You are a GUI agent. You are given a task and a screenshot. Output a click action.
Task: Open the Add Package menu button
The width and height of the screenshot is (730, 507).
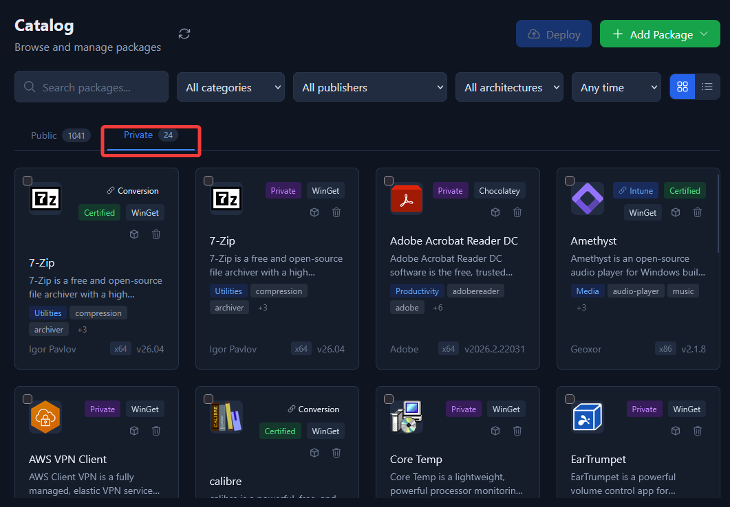tap(660, 34)
